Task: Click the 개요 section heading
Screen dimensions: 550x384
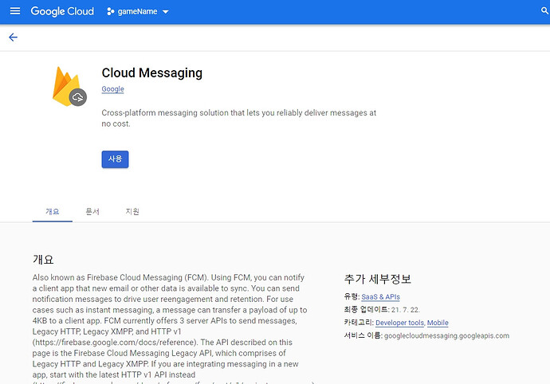Action: coord(43,260)
